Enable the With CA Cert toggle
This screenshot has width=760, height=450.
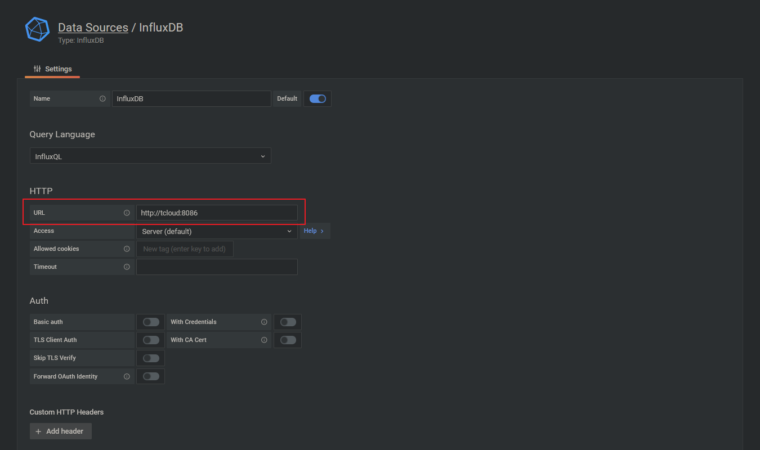(288, 340)
